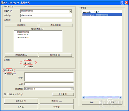Click the Preview button (V)
This screenshot has height=111, width=129.
click(57, 101)
